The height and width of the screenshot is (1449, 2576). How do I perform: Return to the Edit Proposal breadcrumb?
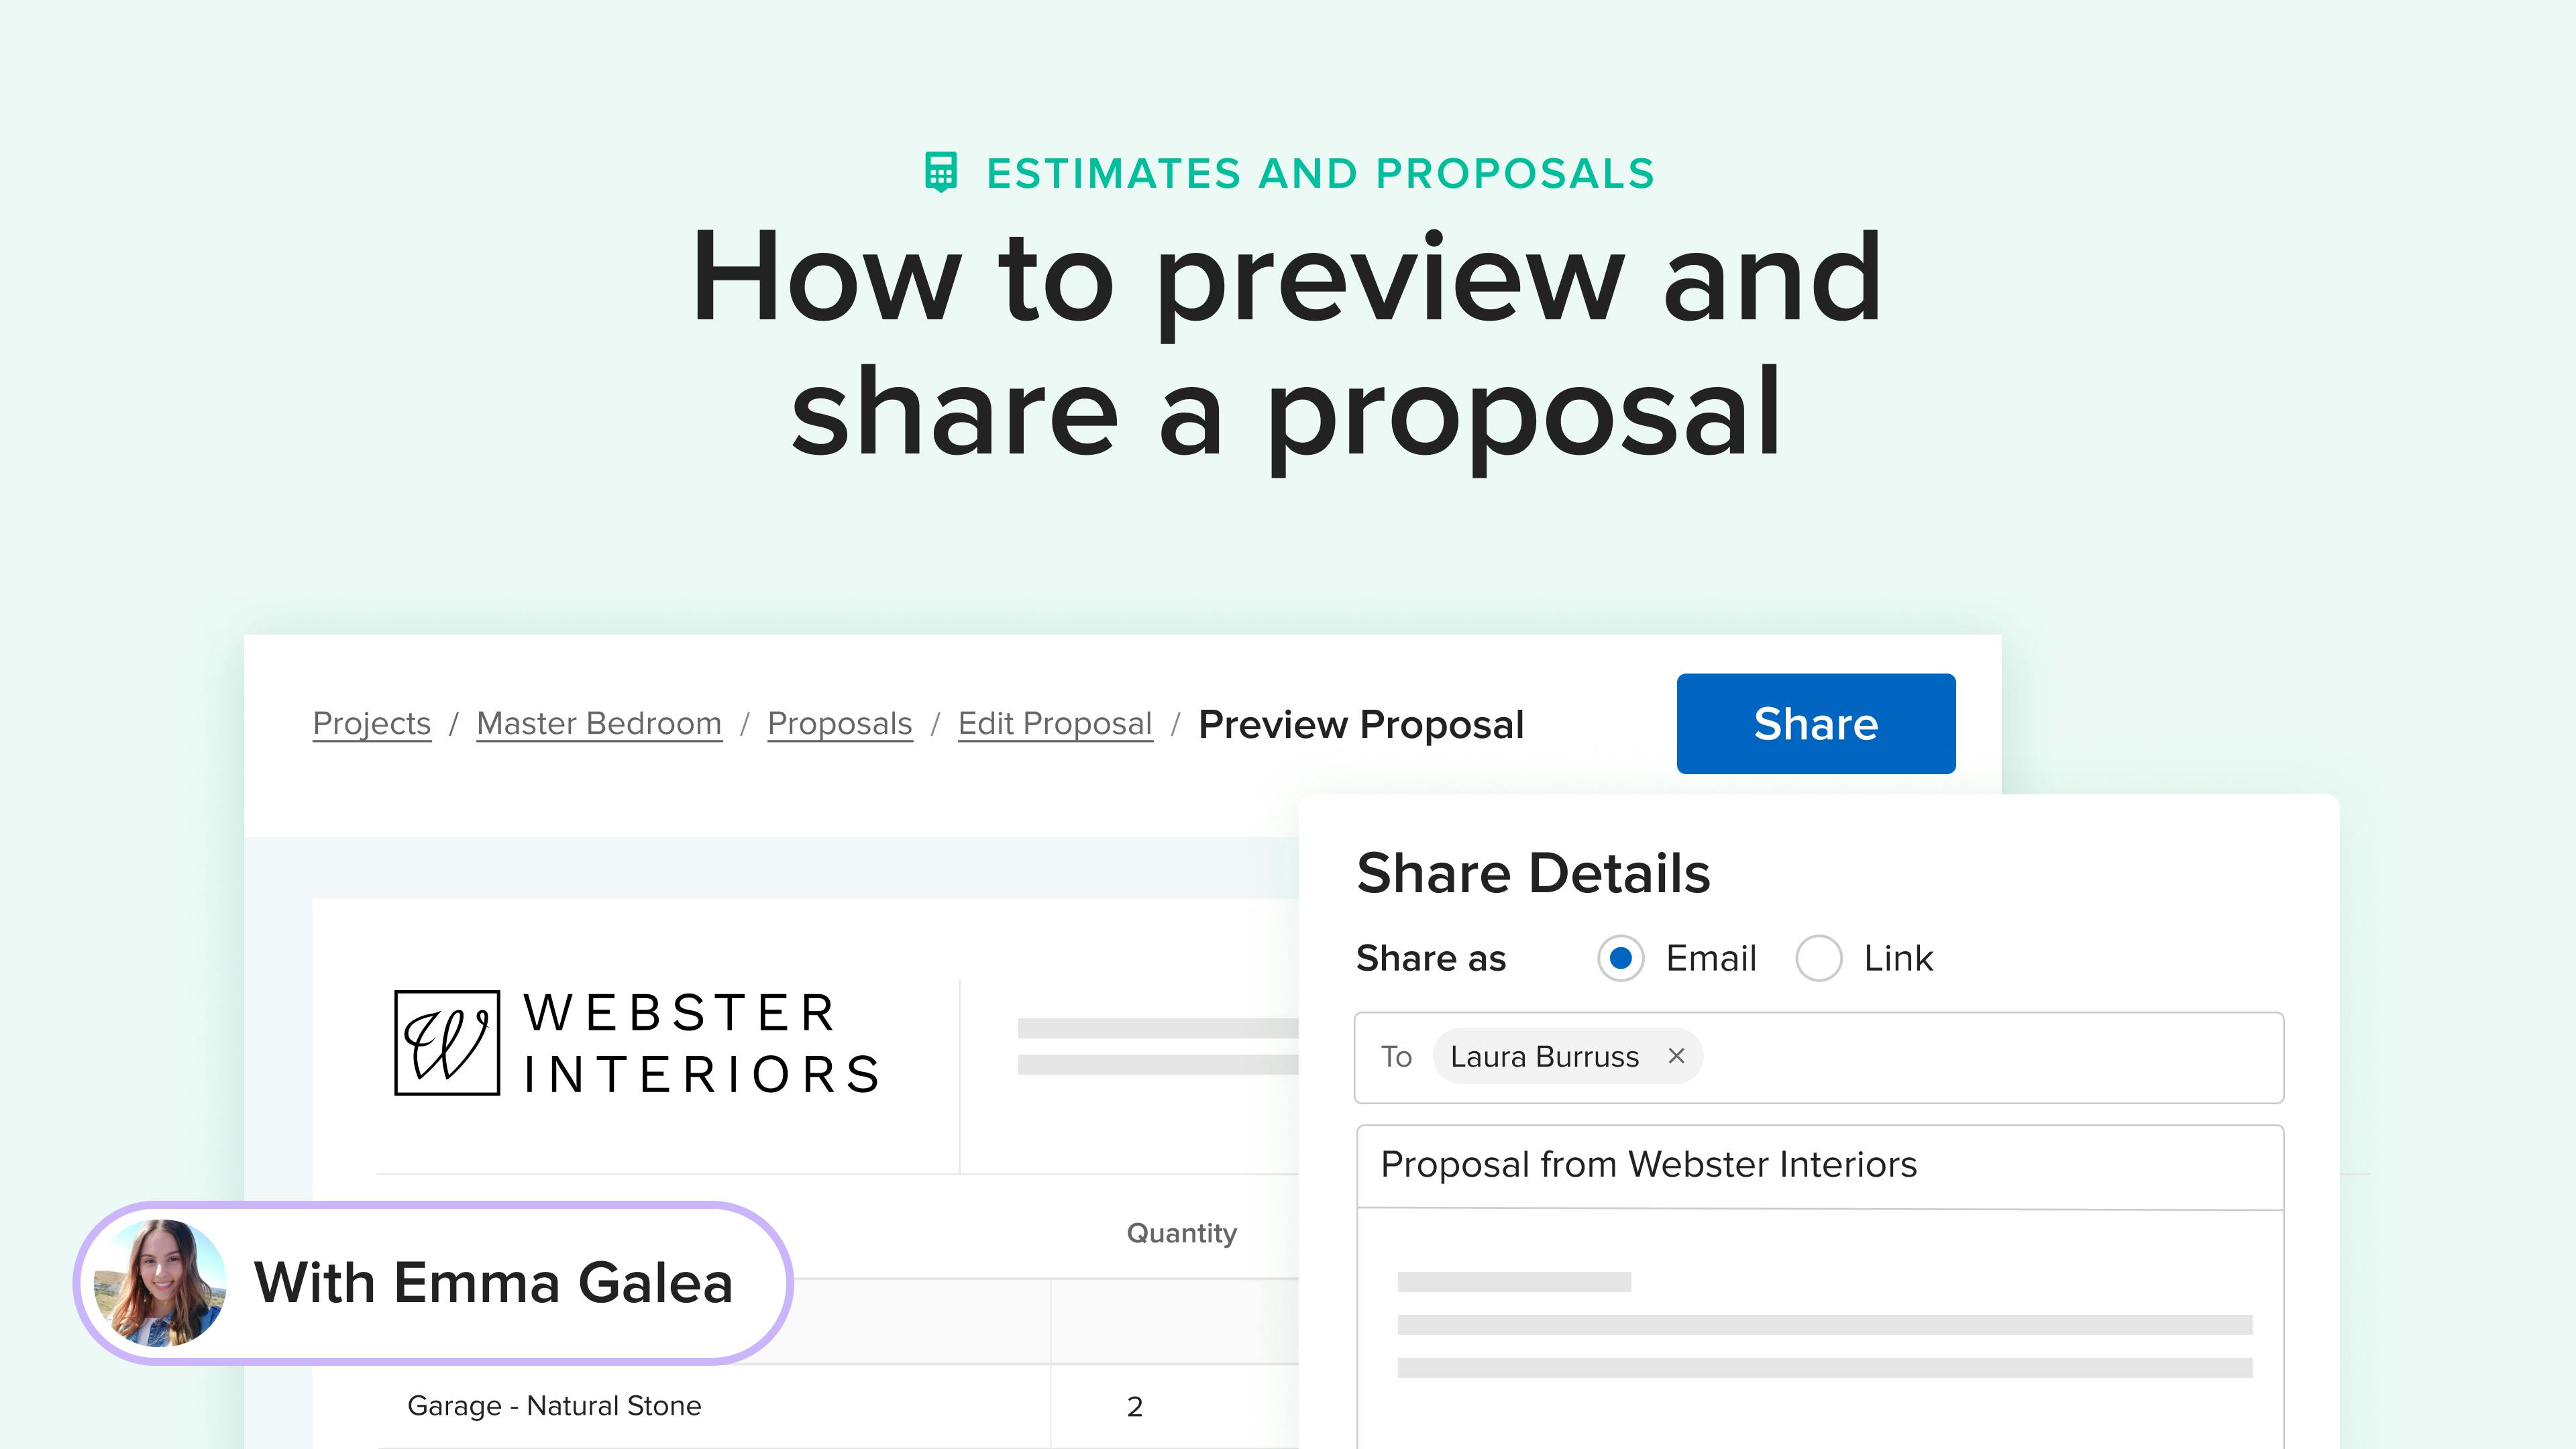[1055, 723]
